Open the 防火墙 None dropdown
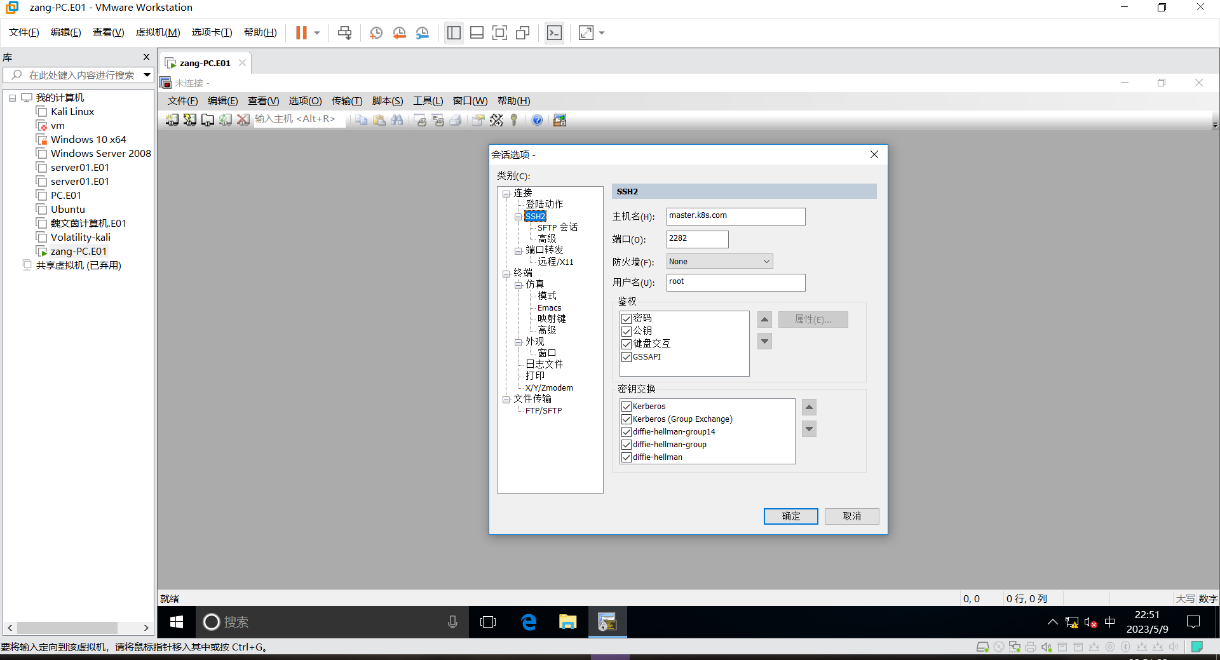 [719, 261]
